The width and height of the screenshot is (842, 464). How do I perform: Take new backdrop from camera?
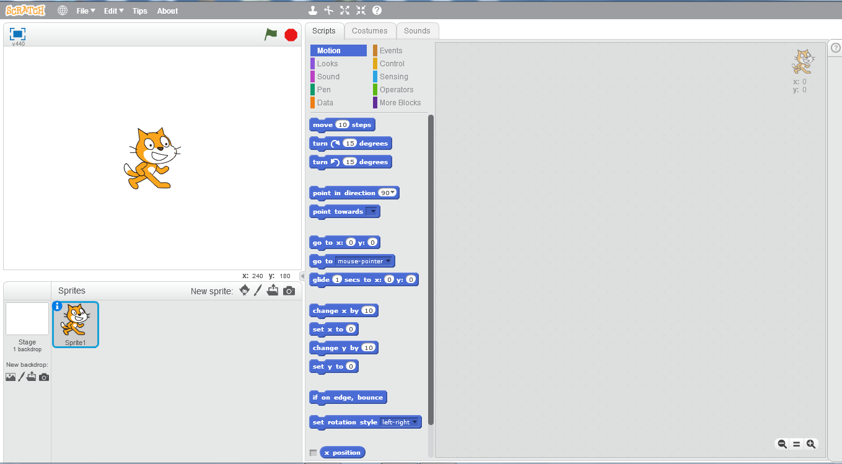click(x=44, y=377)
